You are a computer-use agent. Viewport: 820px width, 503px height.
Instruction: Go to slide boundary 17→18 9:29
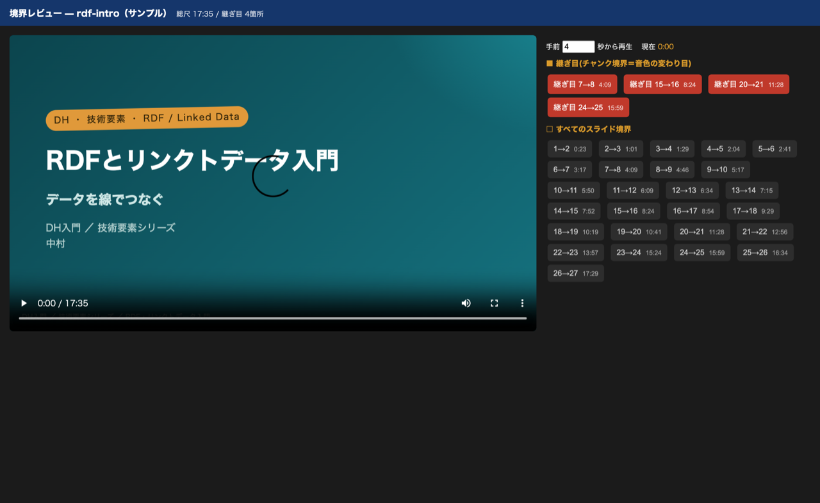[x=753, y=211]
